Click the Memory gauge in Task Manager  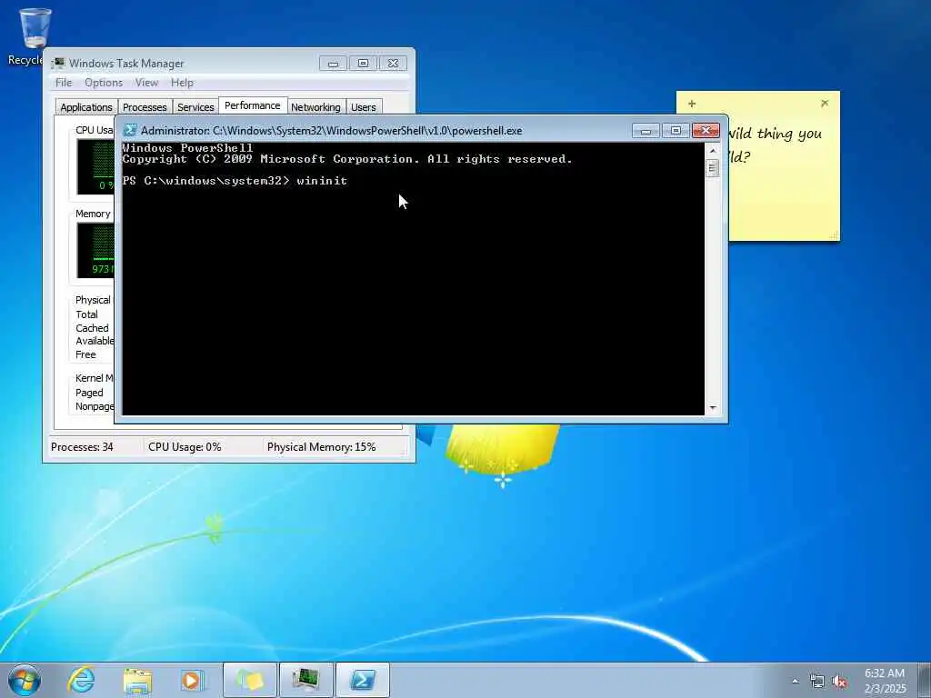tap(95, 251)
